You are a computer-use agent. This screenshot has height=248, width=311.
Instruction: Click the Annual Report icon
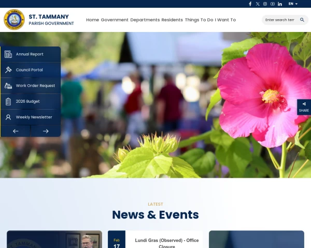[8, 54]
